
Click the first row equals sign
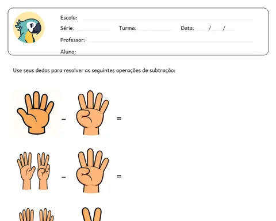(x=119, y=119)
